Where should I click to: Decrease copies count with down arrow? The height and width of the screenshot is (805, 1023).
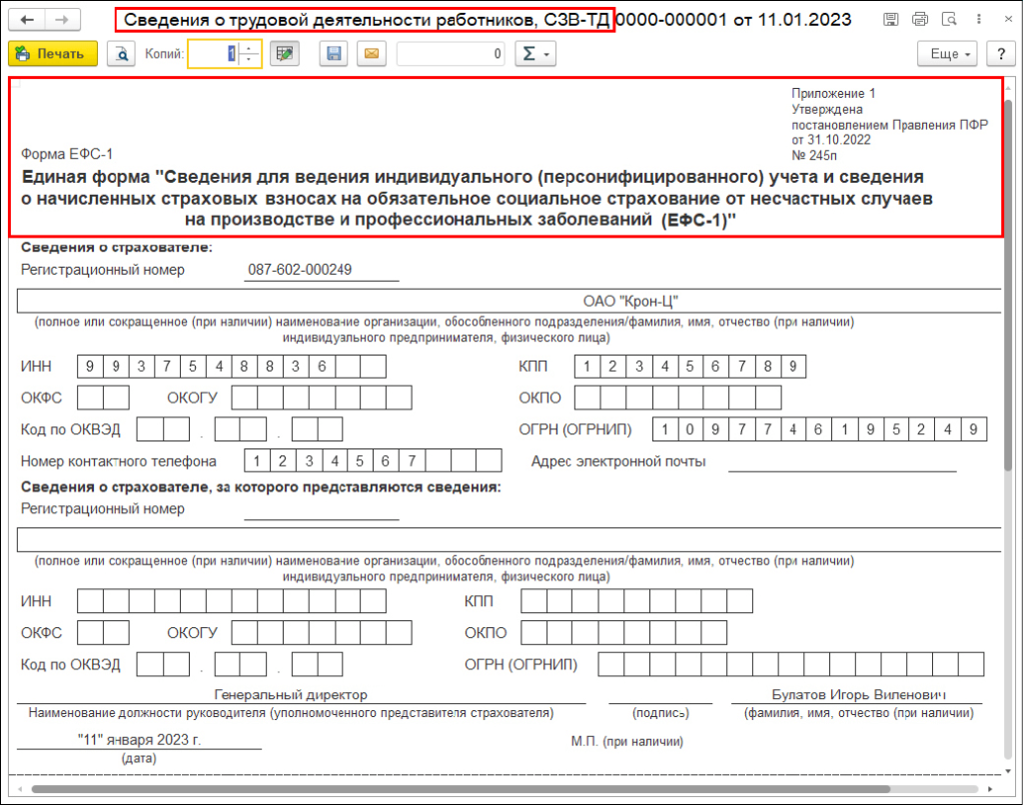(250, 61)
